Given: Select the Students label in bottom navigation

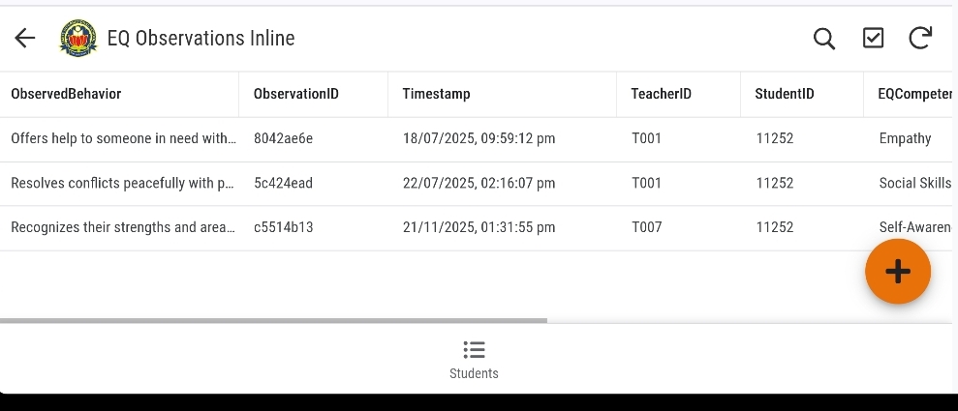Looking at the screenshot, I should (474, 373).
